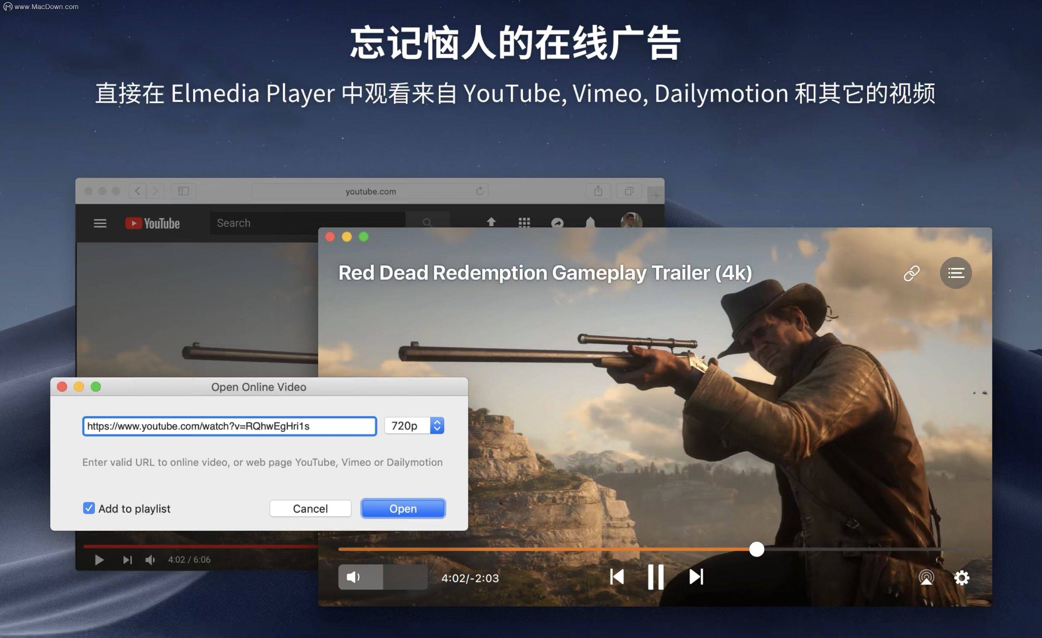Image resolution: width=1042 pixels, height=638 pixels.
Task: Click the video URL input field
Action: tap(229, 426)
